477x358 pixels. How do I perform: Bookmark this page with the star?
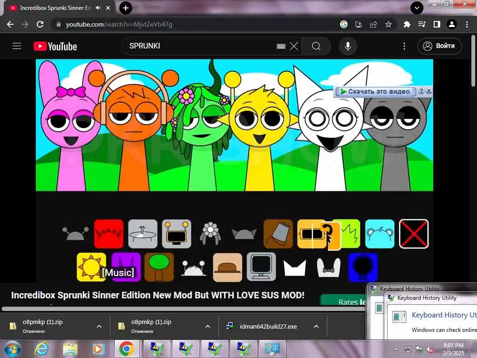[x=388, y=24]
